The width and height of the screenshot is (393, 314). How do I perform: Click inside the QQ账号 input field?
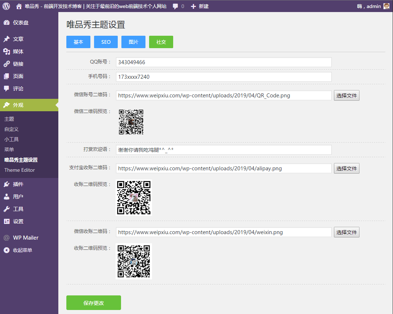tap(223, 62)
